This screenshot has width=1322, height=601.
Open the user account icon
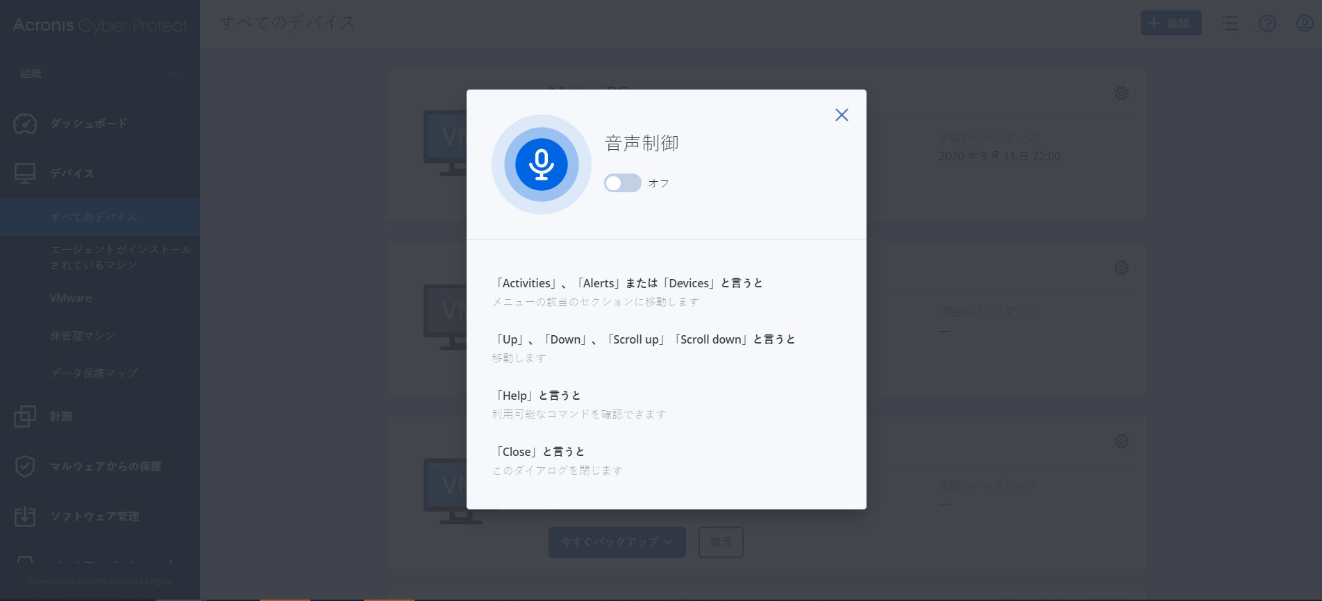1305,24
